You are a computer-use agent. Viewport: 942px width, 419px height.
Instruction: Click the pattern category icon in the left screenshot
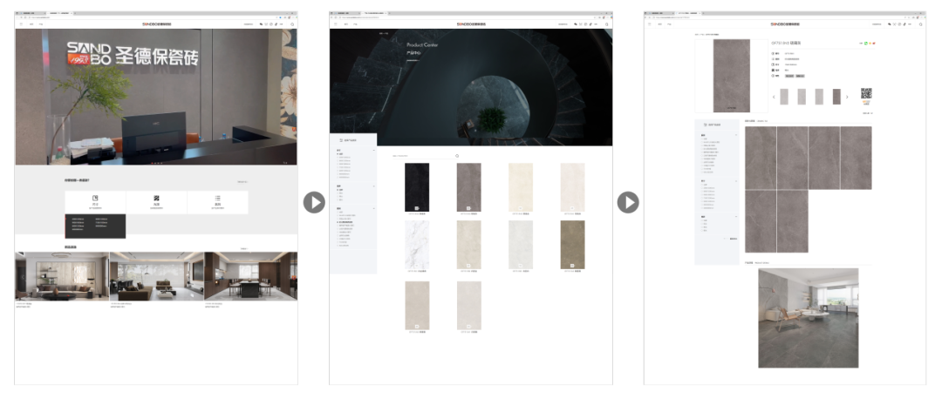tap(156, 199)
